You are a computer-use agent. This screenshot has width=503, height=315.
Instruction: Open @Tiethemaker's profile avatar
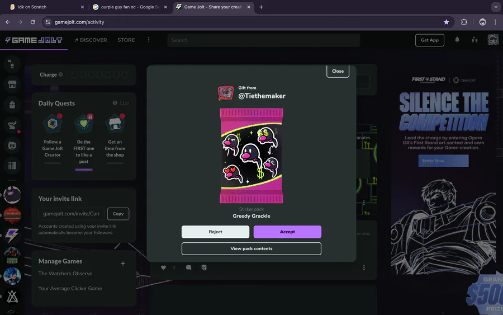(x=226, y=93)
